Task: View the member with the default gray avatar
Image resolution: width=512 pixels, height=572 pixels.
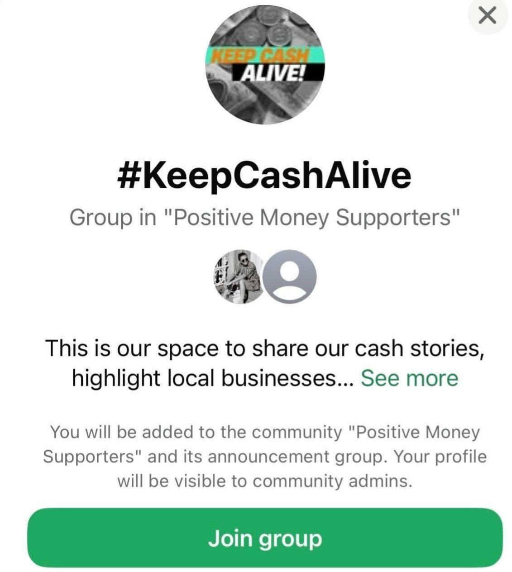Action: (289, 276)
